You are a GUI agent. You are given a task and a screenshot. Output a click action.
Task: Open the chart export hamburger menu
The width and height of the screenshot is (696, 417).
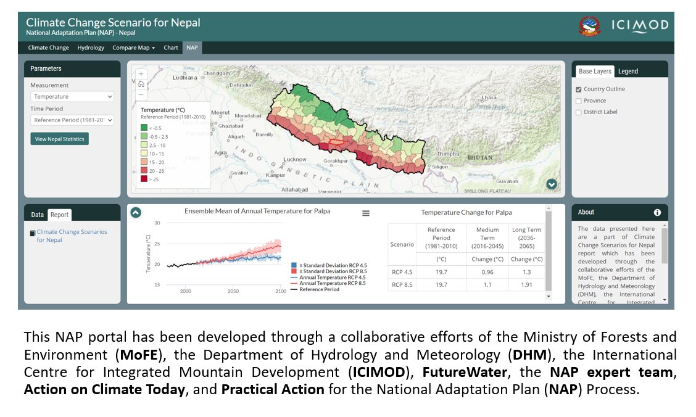point(366,213)
